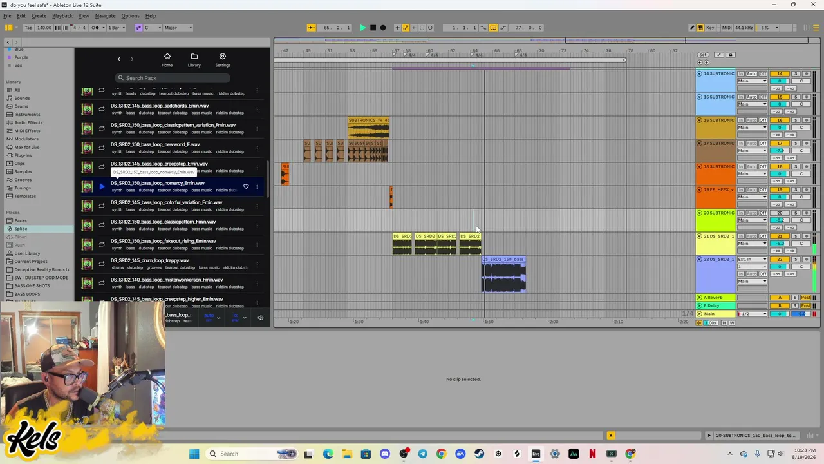The width and height of the screenshot is (824, 464).
Task: Toggle the computer MIDI keyboard icon
Action: tap(701, 28)
